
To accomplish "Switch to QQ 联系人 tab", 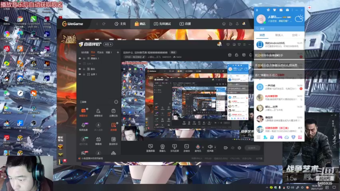I will [279, 35].
